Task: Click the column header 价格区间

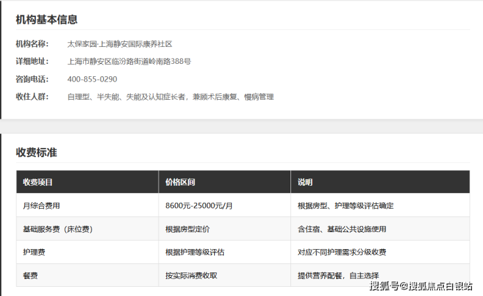Action: [x=225, y=182]
